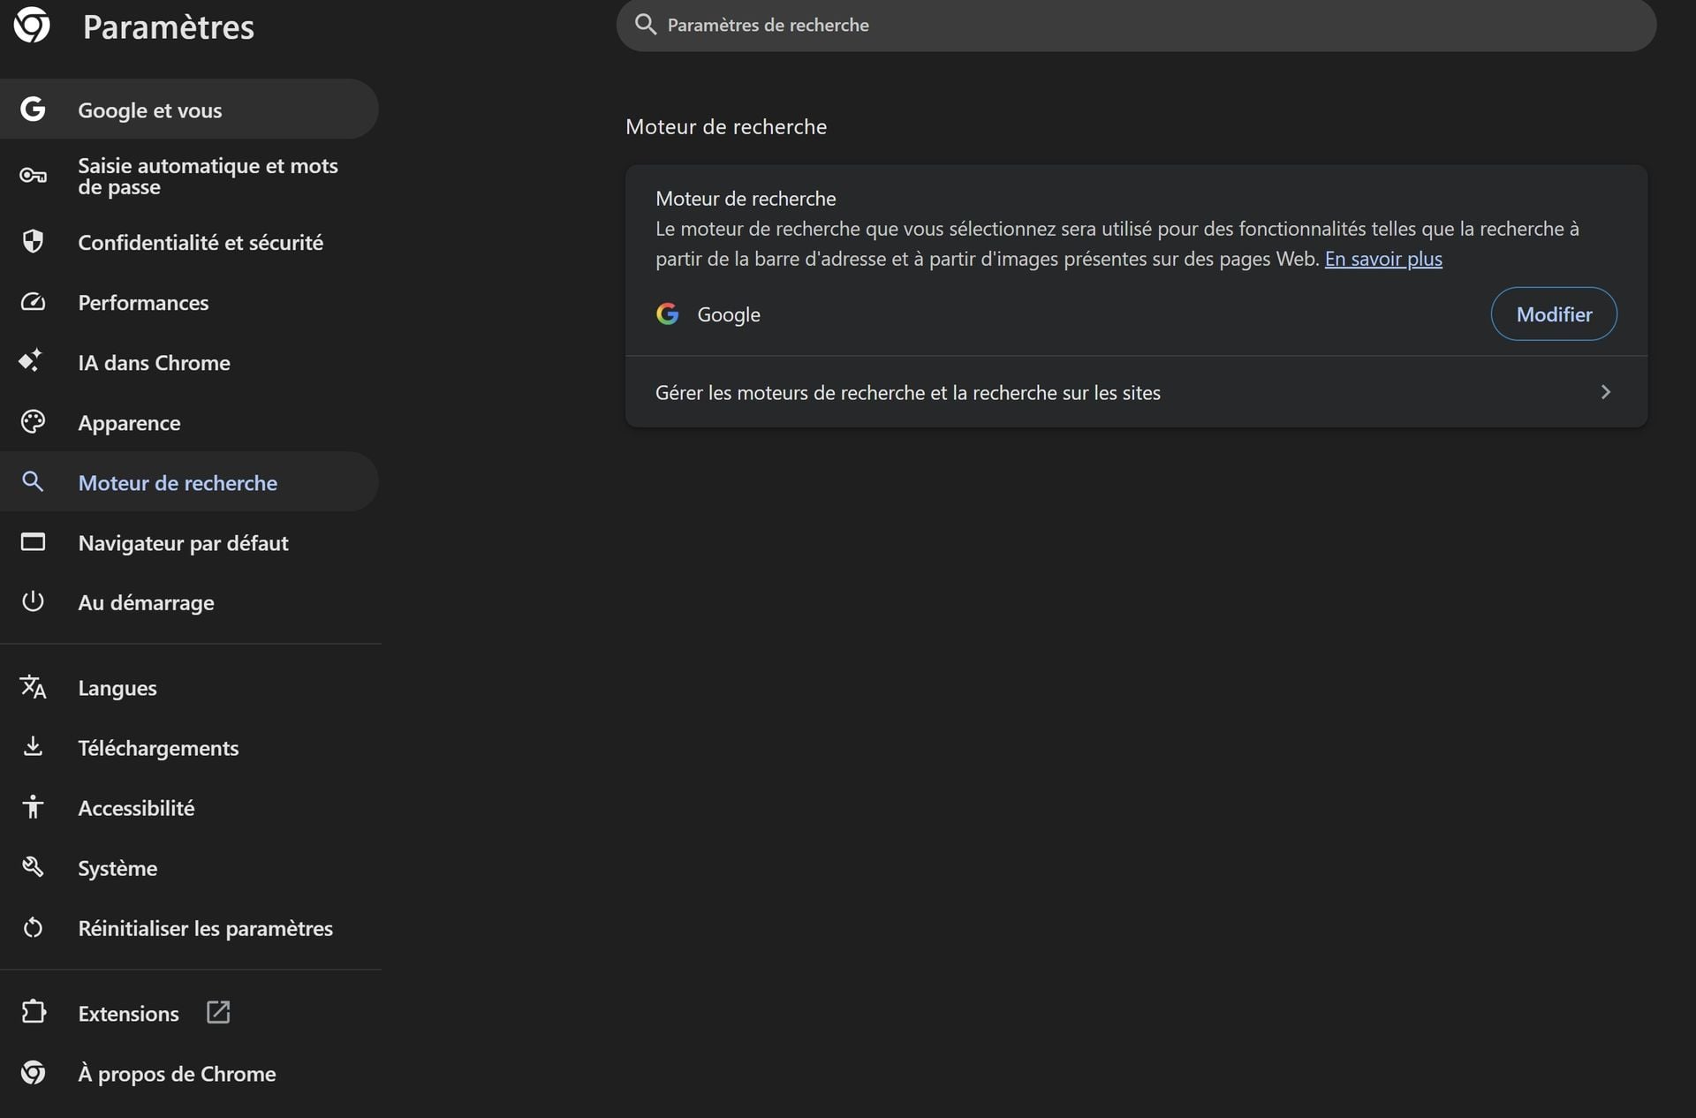The height and width of the screenshot is (1118, 1696).
Task: Open Saisie automatique et mots de passe
Action: click(189, 176)
